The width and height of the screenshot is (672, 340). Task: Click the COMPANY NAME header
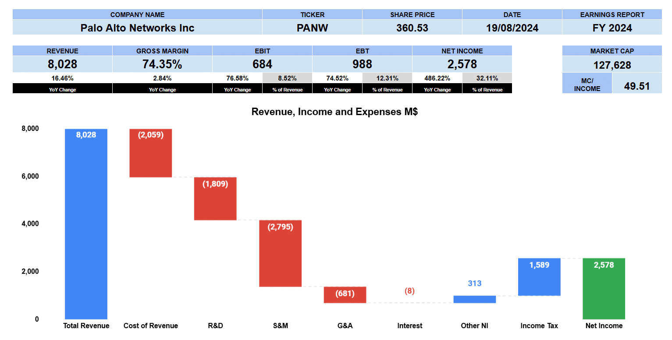coord(137,14)
